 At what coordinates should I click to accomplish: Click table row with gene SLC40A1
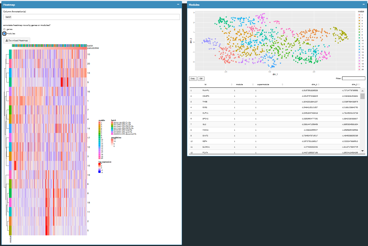tap(275, 147)
